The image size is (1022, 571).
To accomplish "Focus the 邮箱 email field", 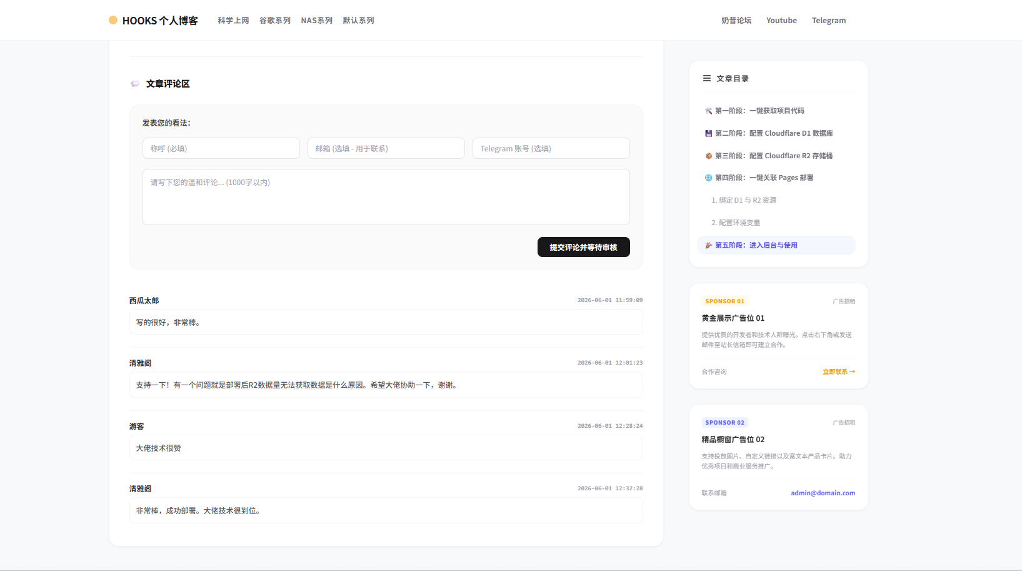I will pyautogui.click(x=386, y=148).
